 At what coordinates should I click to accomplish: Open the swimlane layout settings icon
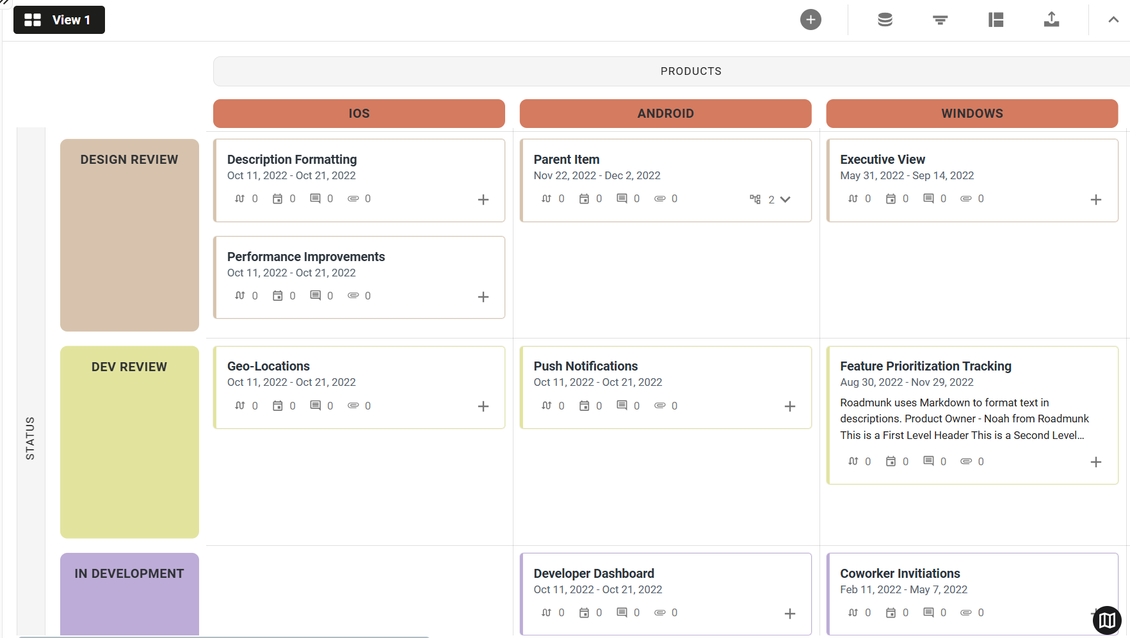(996, 20)
